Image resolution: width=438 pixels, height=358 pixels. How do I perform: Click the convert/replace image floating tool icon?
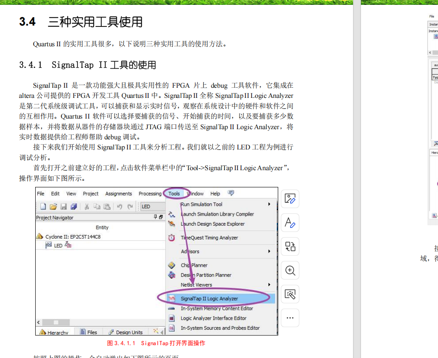pos(290,246)
